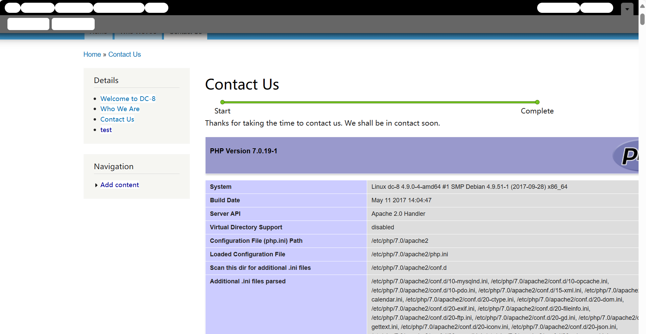Click the vertical scrollbar thumb
The image size is (646, 334).
coord(642,19)
